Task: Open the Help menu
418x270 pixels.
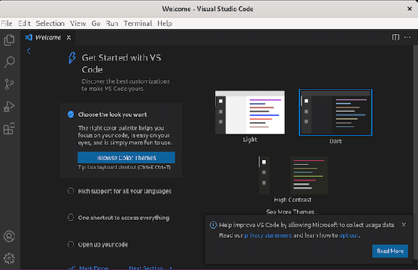Action: point(164,24)
